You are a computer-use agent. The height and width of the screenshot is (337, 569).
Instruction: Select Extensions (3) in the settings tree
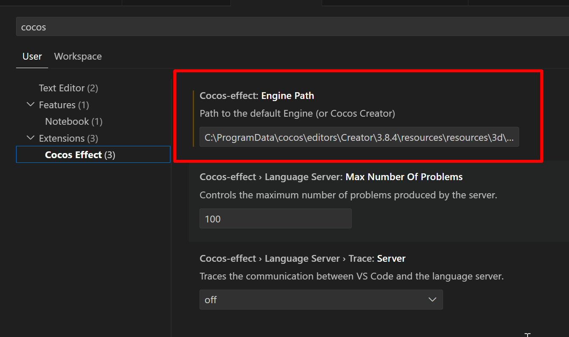68,138
